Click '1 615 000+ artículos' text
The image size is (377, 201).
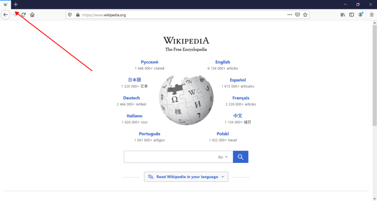238,87
